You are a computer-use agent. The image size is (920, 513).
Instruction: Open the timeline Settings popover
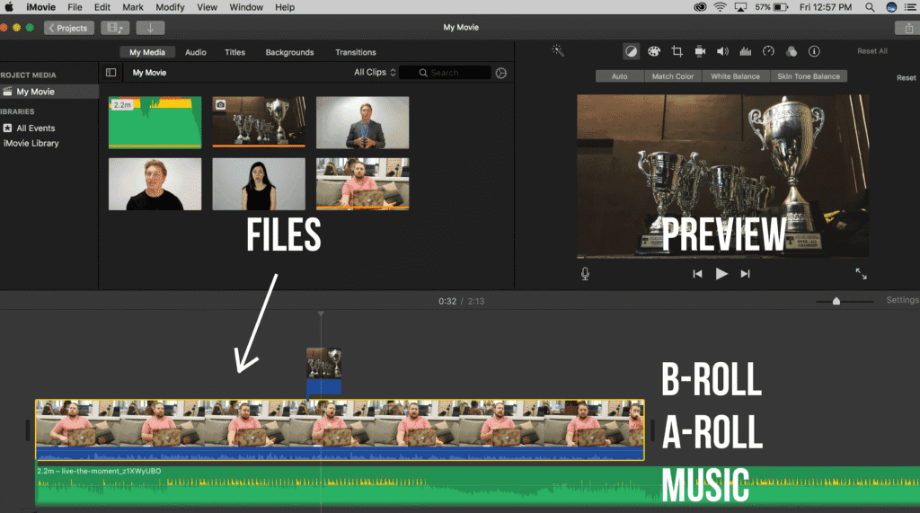pyautogui.click(x=902, y=300)
